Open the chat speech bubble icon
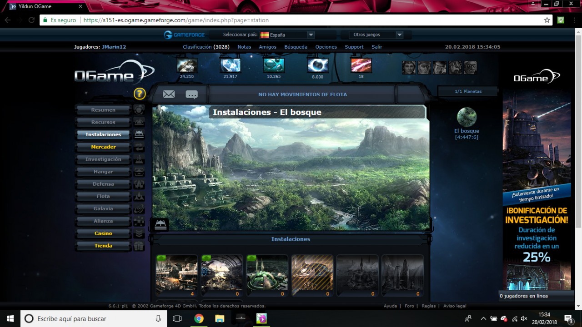Viewport: 582px width, 327px height. point(191,94)
